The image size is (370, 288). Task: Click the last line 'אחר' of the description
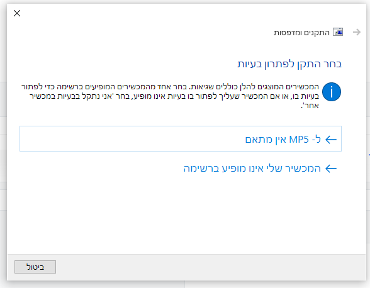[x=310, y=106]
